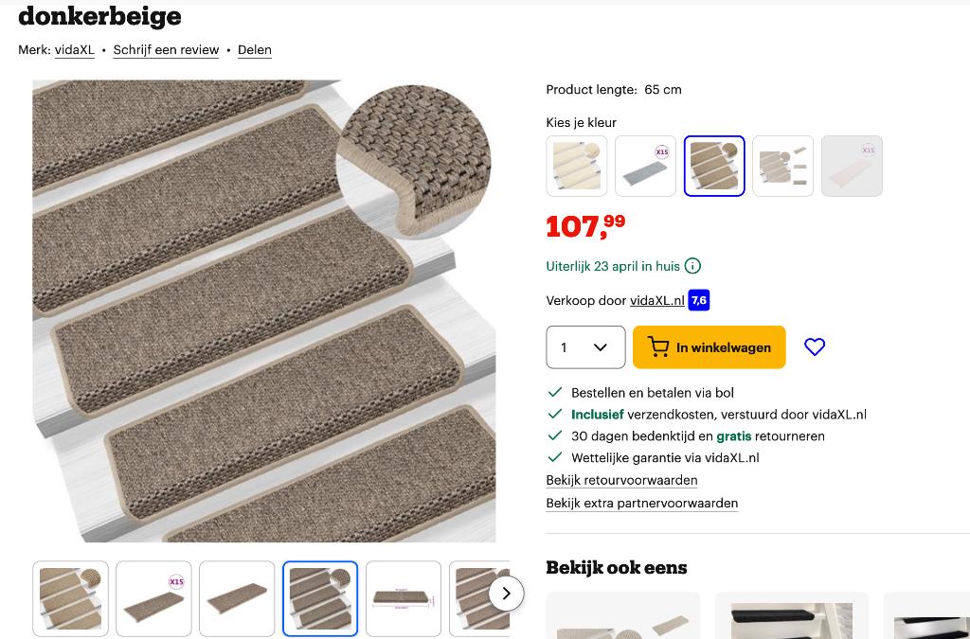Add product to cart with shopping cart icon
970x639 pixels.
pos(709,347)
